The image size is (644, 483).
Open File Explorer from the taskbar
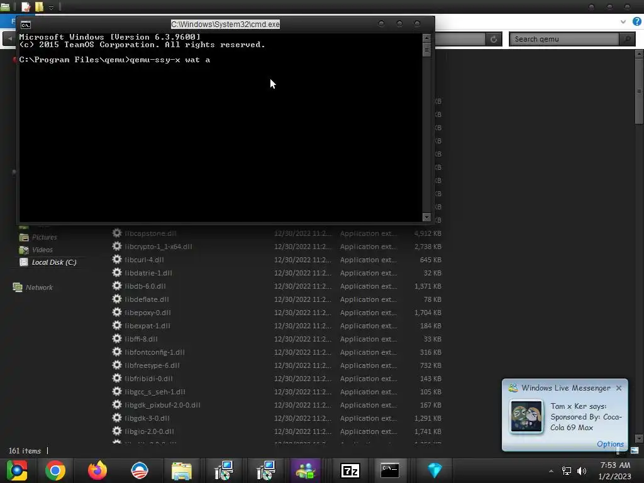tap(182, 470)
